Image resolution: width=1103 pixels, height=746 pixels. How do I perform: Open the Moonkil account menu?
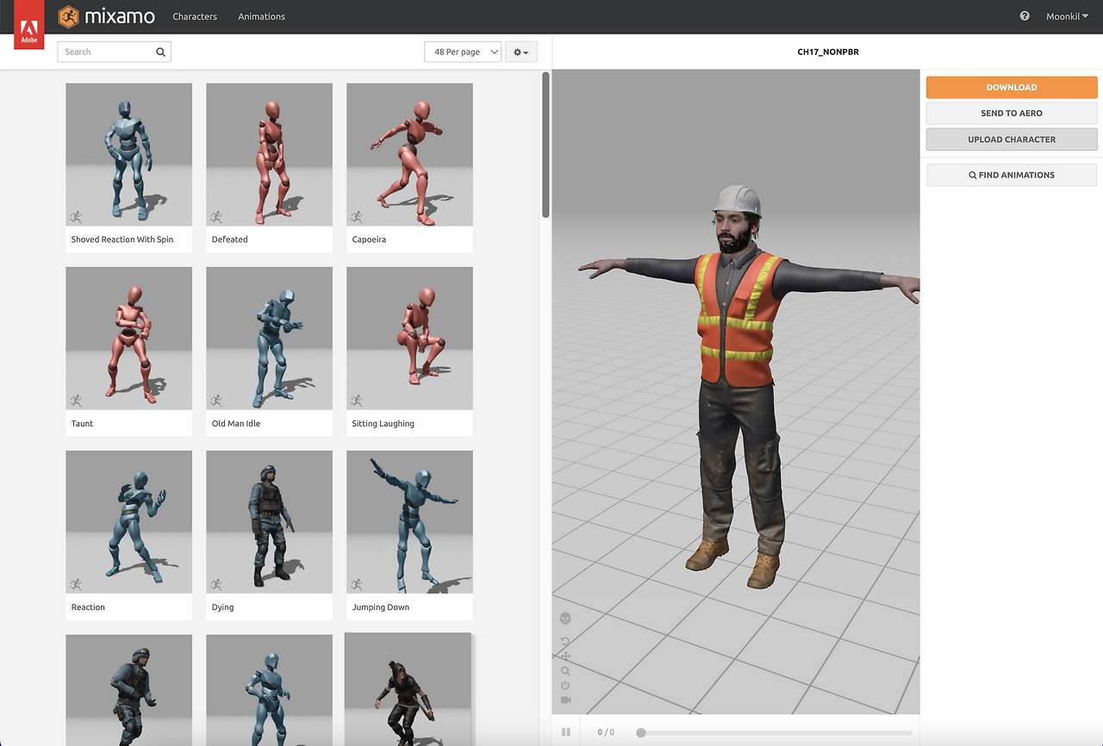(x=1067, y=16)
